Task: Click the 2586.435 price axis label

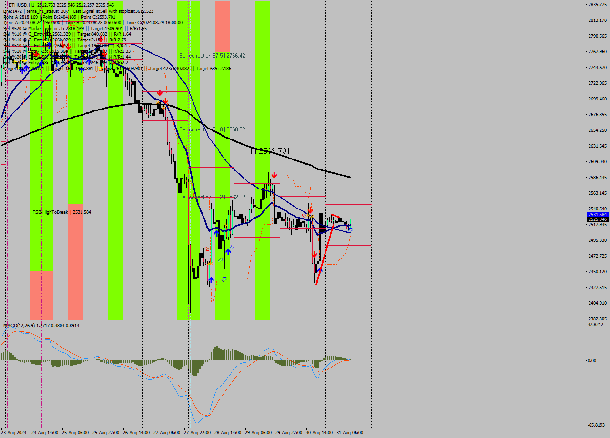Action: 598,177
